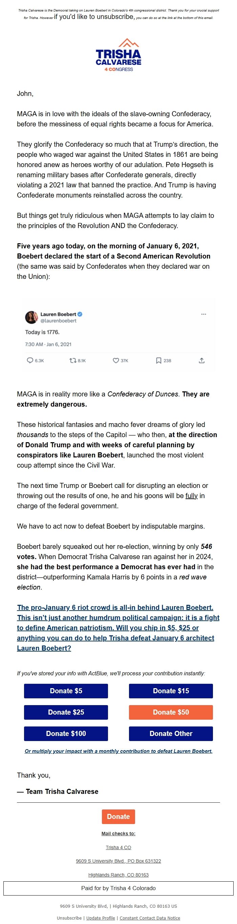Click the Donate Other button

coord(171,734)
